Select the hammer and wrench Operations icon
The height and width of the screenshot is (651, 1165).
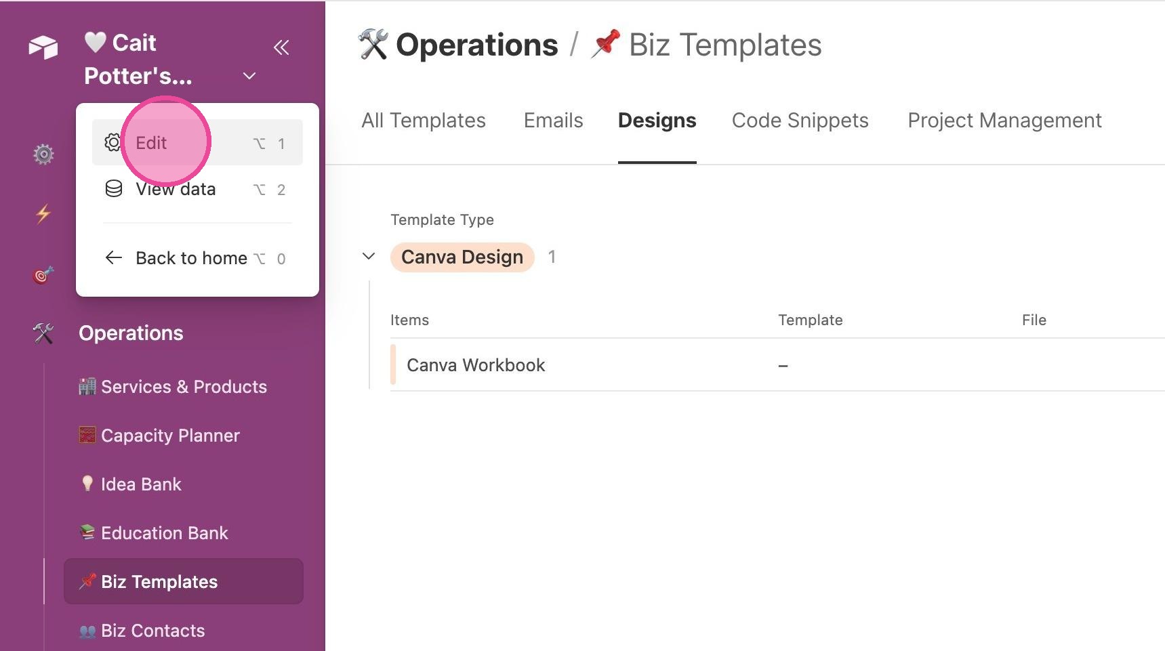43,333
